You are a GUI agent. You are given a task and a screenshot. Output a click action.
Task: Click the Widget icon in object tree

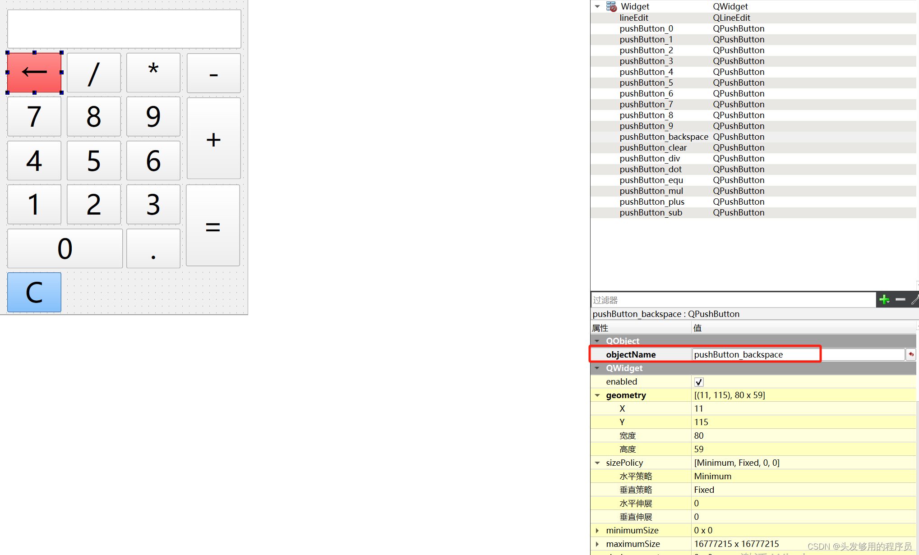pos(611,6)
